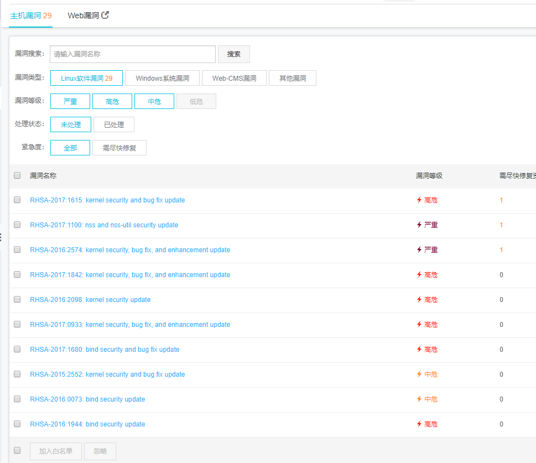Click the 搜索 search button
536x463 pixels.
coord(233,54)
